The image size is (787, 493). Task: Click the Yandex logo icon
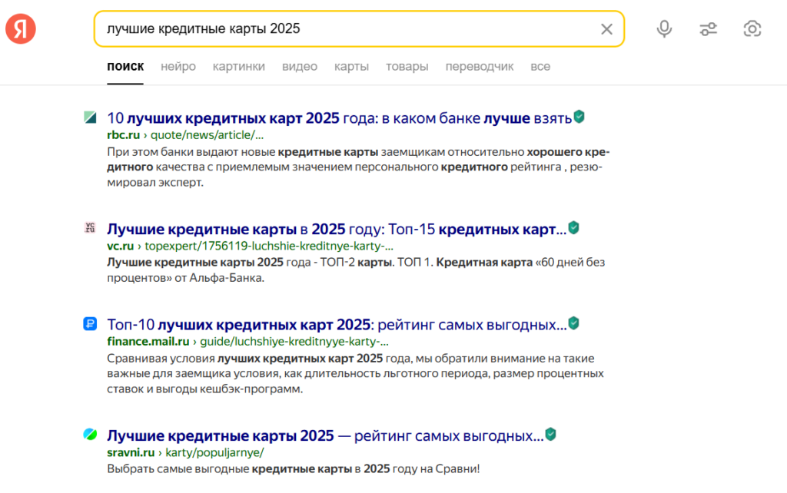pyautogui.click(x=21, y=29)
